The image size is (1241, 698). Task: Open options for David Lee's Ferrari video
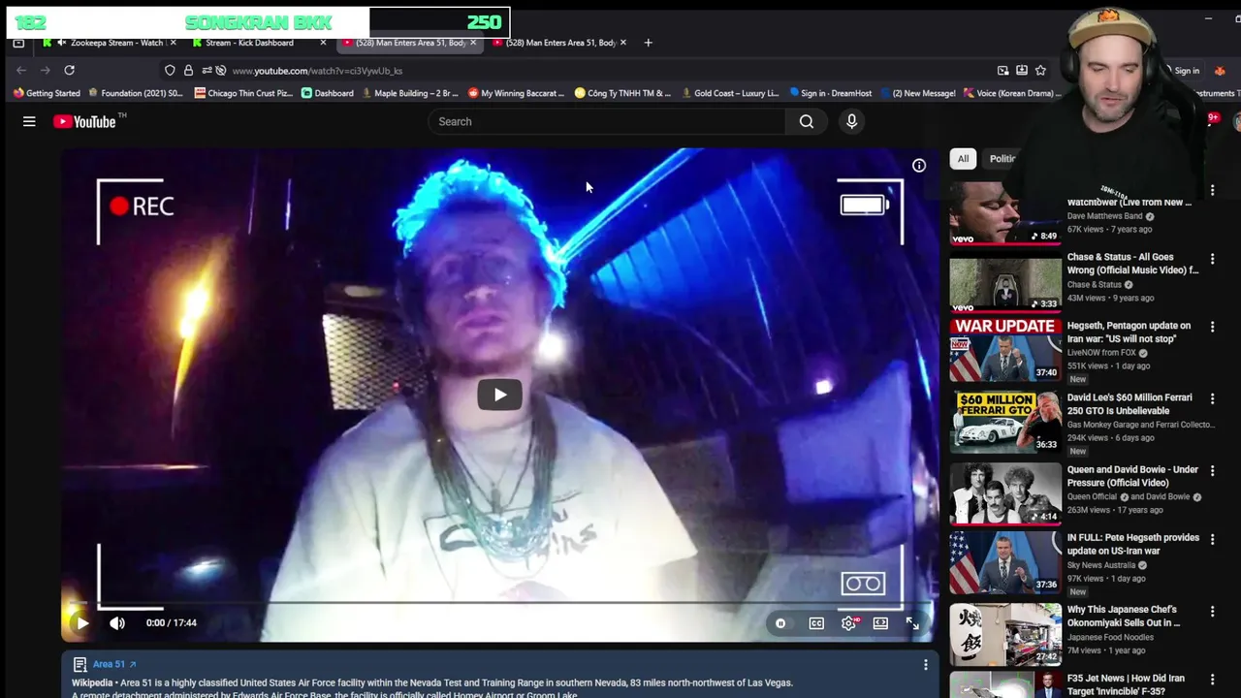tap(1212, 399)
